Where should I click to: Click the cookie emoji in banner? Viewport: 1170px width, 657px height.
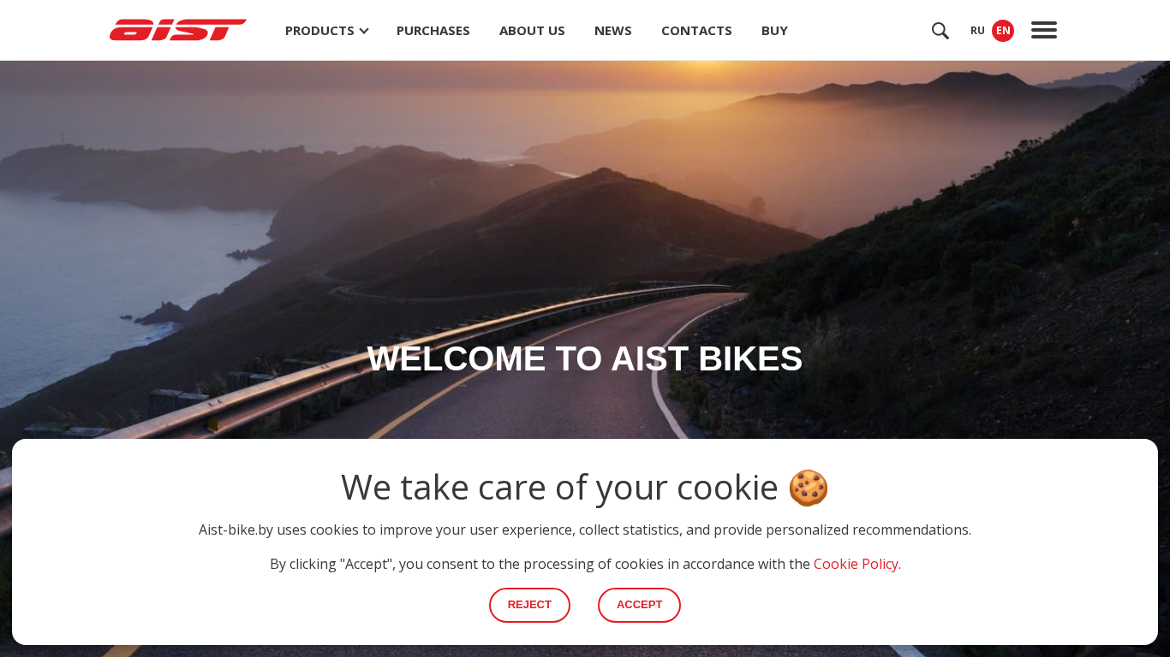click(809, 488)
